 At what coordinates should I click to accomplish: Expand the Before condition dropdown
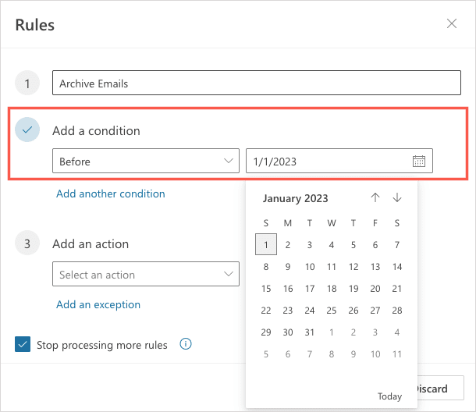[146, 162]
